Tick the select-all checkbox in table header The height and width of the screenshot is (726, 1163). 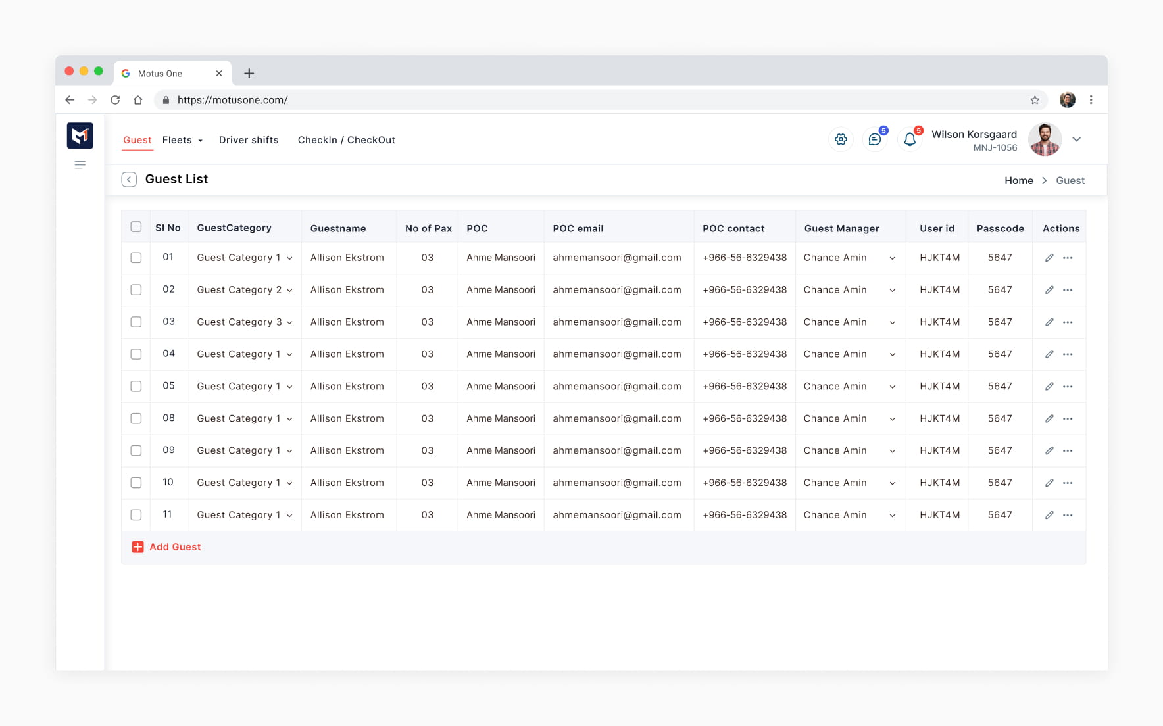(x=136, y=227)
